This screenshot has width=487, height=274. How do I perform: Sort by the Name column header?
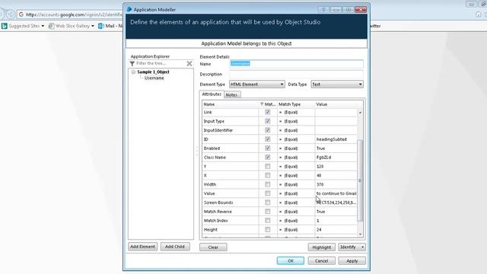pos(230,104)
